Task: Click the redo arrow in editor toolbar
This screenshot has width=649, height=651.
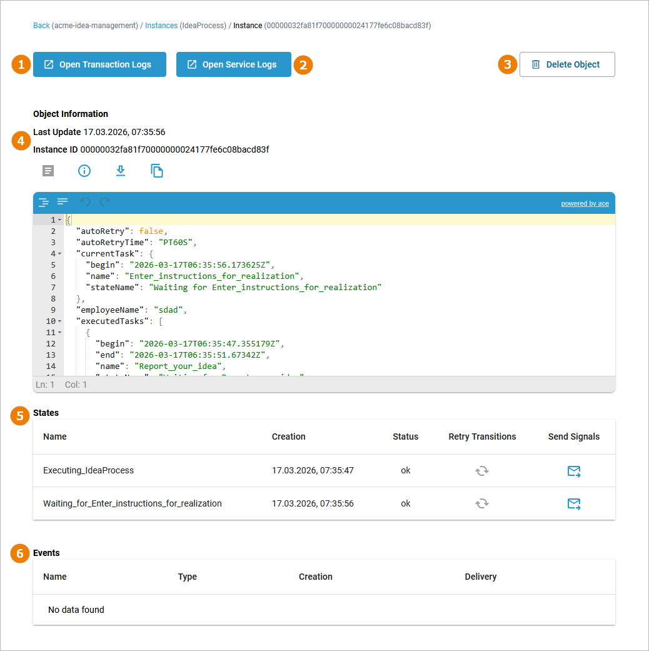Action: tap(104, 202)
